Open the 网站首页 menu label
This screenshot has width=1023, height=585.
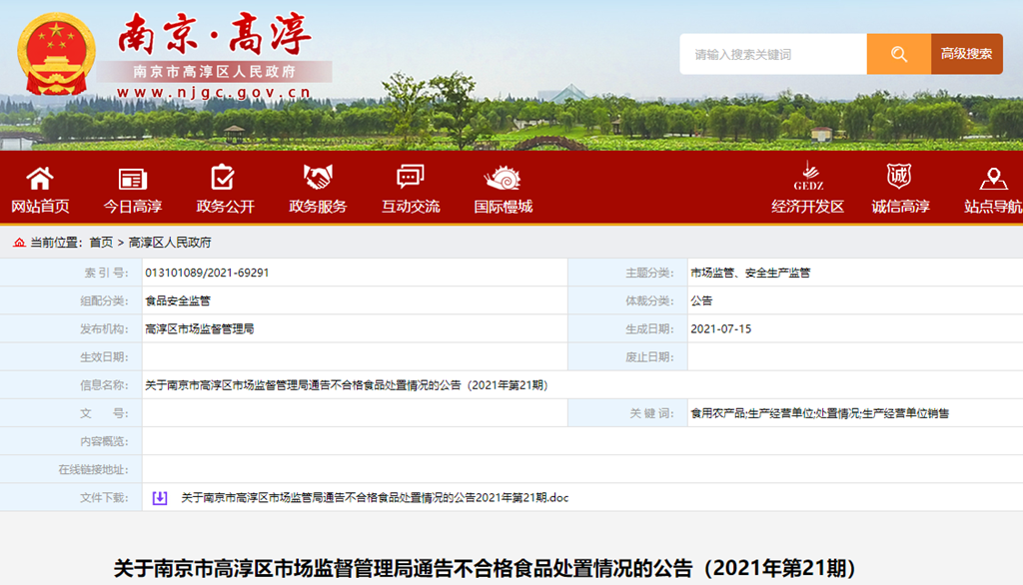click(x=40, y=207)
